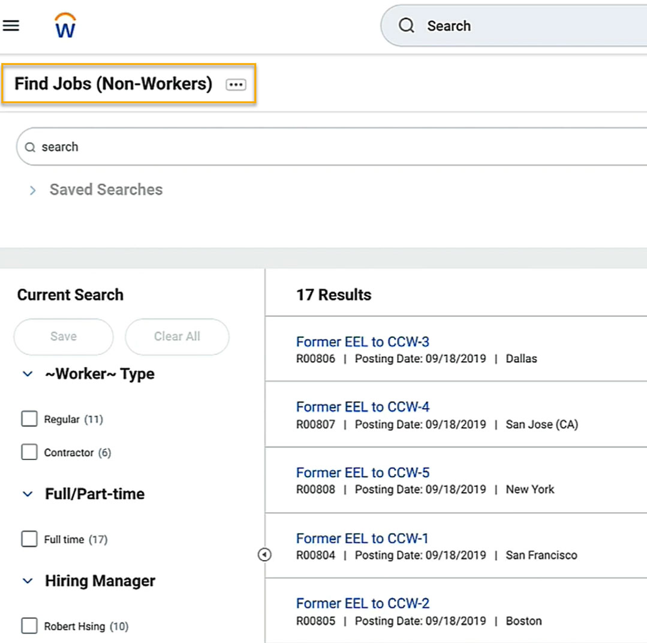Click the magnifier icon in global Search
The width and height of the screenshot is (647, 643).
407,26
